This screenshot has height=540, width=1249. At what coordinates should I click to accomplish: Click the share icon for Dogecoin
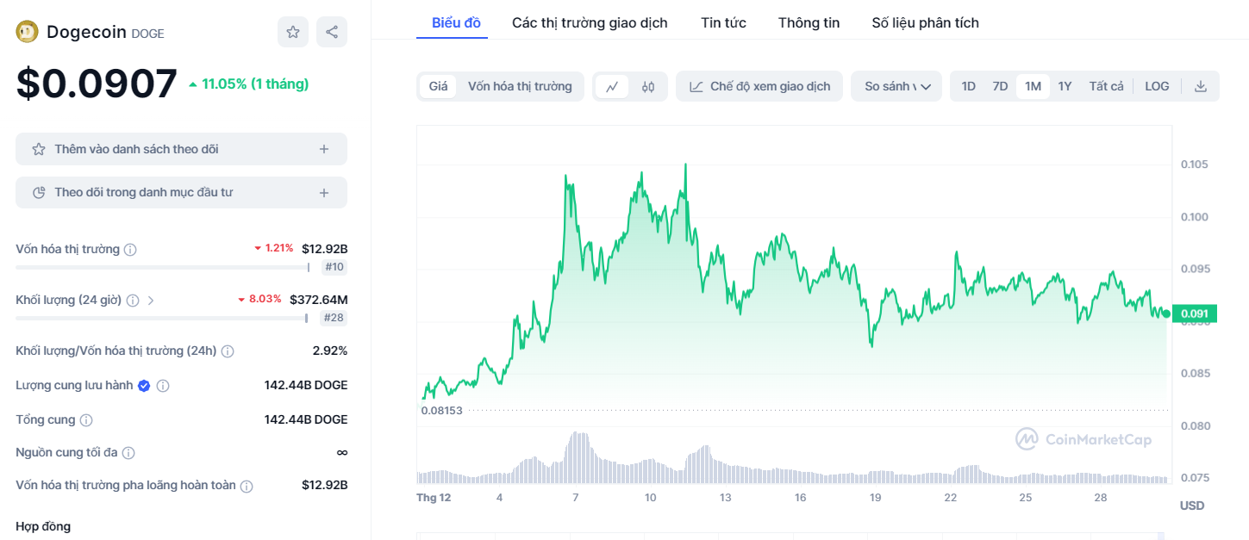(x=332, y=32)
